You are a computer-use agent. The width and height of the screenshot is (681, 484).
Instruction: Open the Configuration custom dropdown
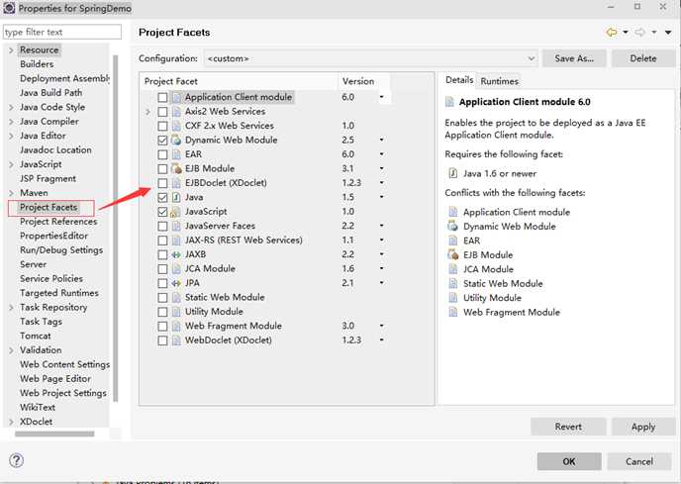click(x=371, y=58)
